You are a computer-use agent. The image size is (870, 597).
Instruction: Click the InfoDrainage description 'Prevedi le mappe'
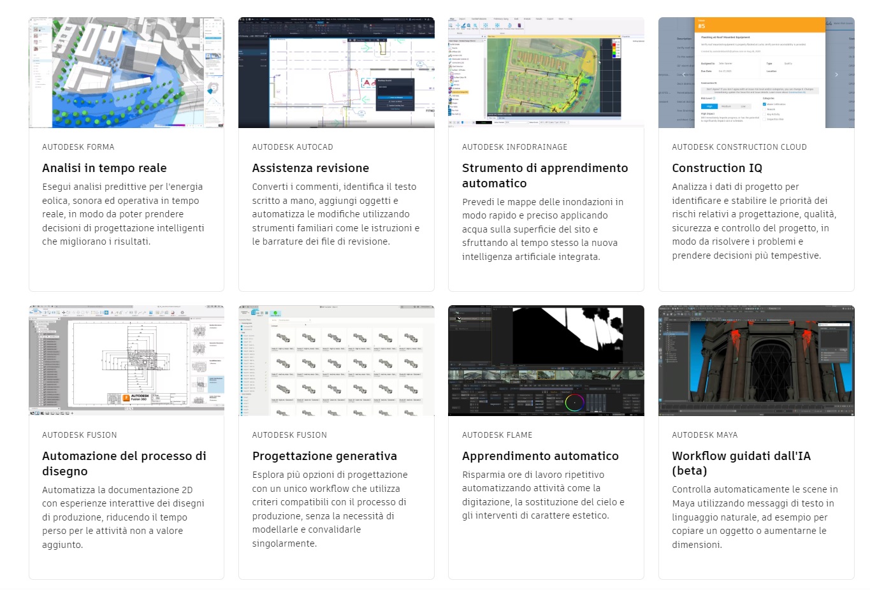coord(543,229)
